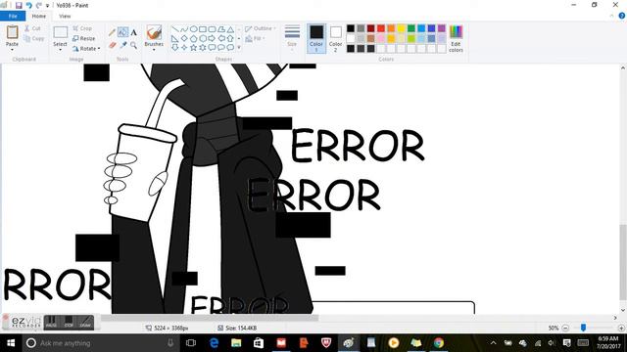Image resolution: width=627 pixels, height=352 pixels.
Task: Click the Copy button
Action: (34, 39)
